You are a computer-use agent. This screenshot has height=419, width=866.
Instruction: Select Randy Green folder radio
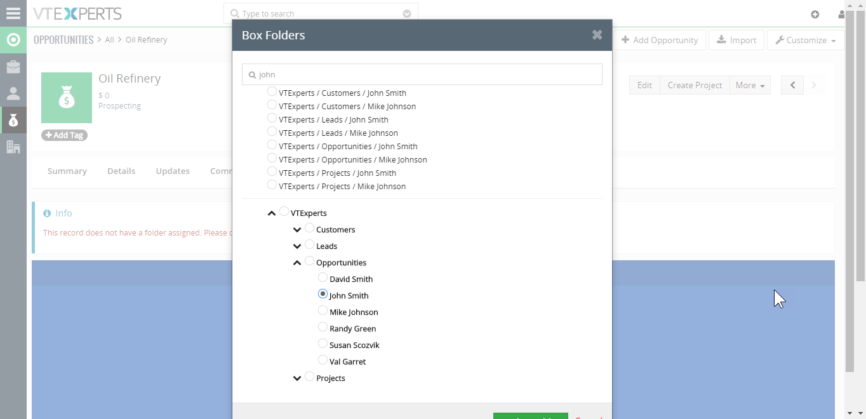[x=323, y=327]
